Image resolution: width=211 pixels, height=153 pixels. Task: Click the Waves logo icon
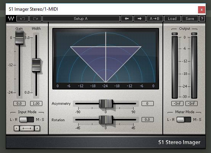pos(11,18)
